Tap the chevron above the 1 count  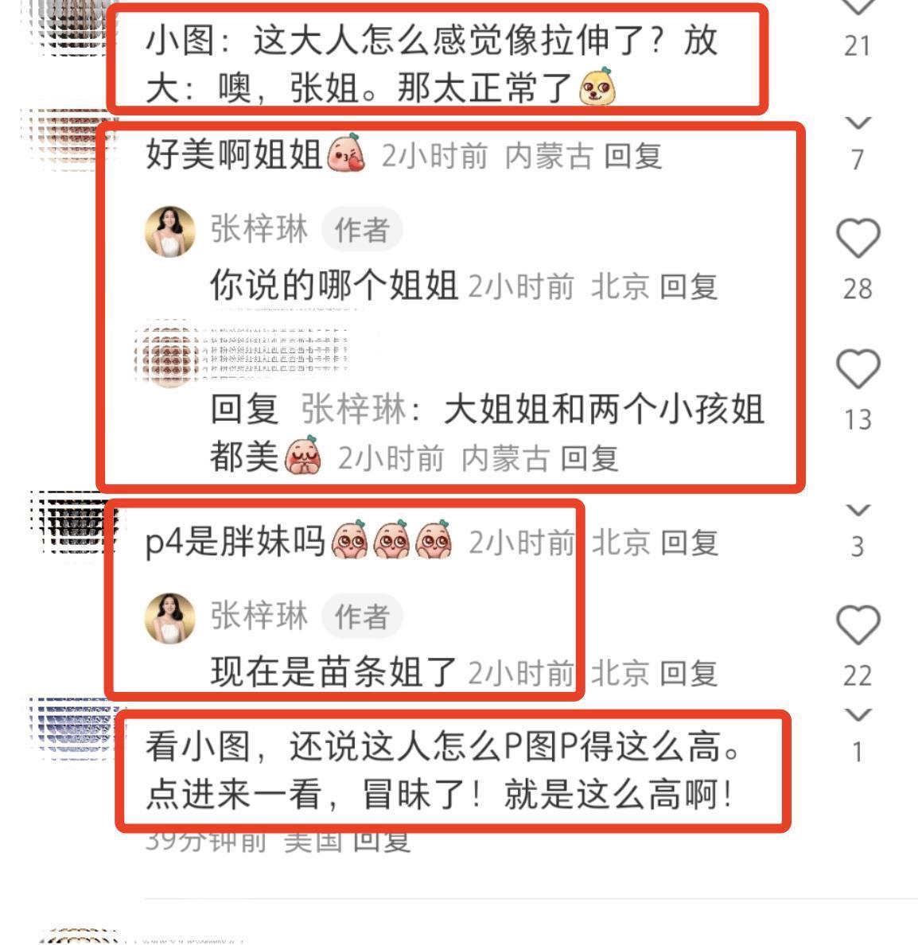click(x=858, y=715)
